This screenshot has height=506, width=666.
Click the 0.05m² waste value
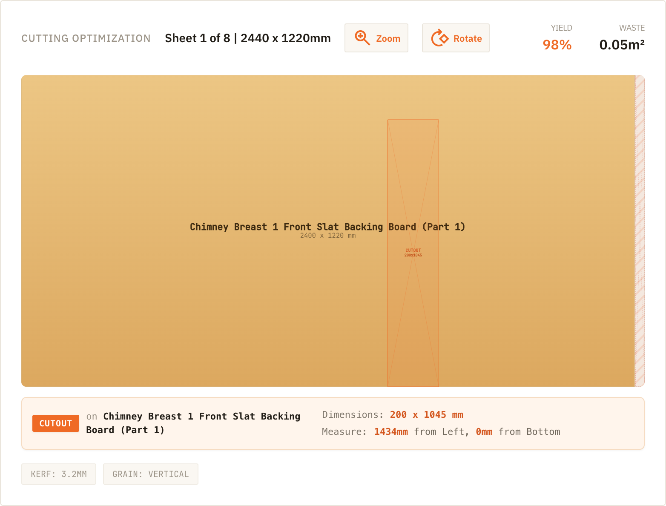coord(622,45)
